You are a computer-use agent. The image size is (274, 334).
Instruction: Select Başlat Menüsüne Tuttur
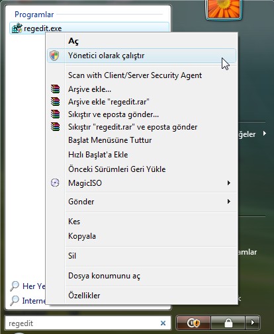tap(142, 140)
